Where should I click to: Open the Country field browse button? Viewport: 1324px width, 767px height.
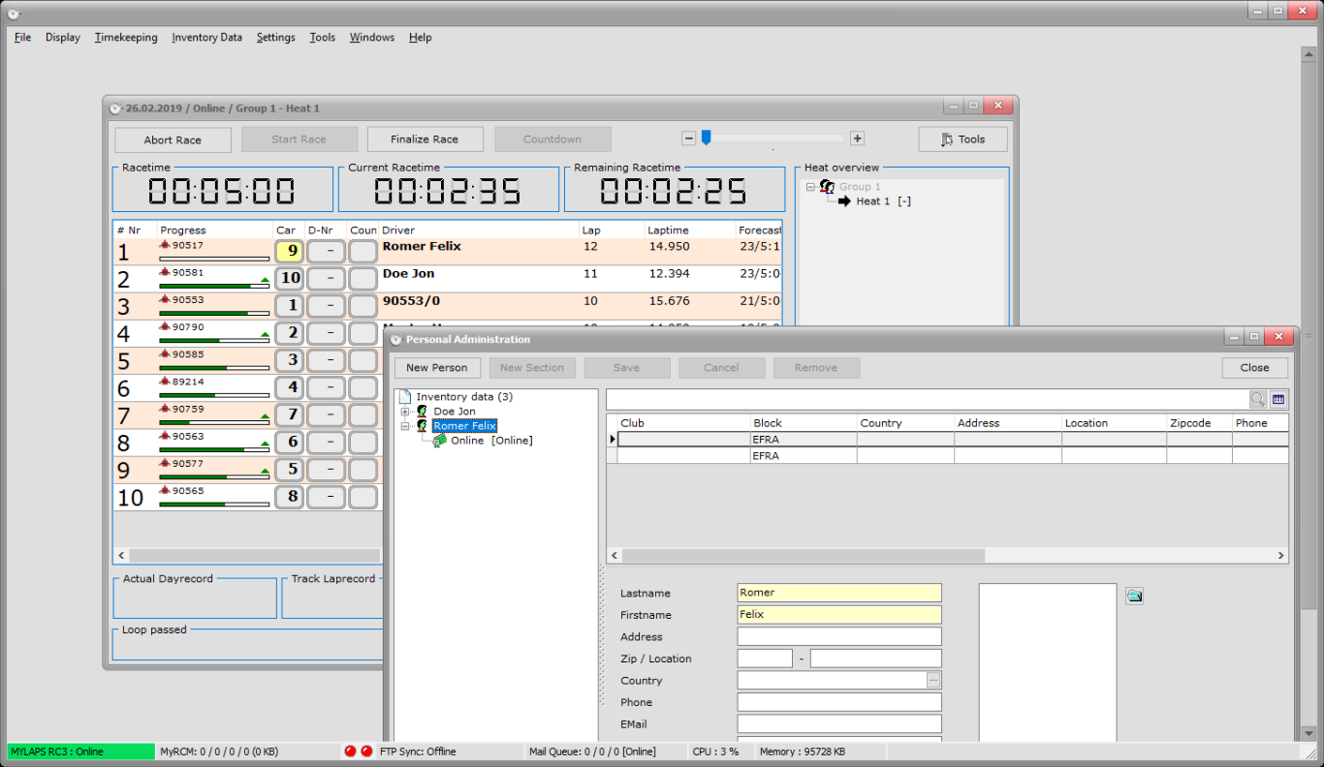(x=933, y=681)
